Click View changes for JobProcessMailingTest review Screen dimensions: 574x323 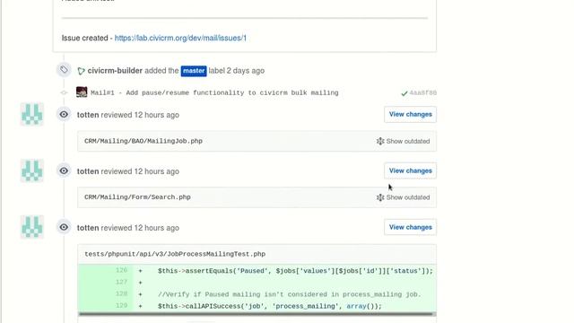(x=410, y=227)
